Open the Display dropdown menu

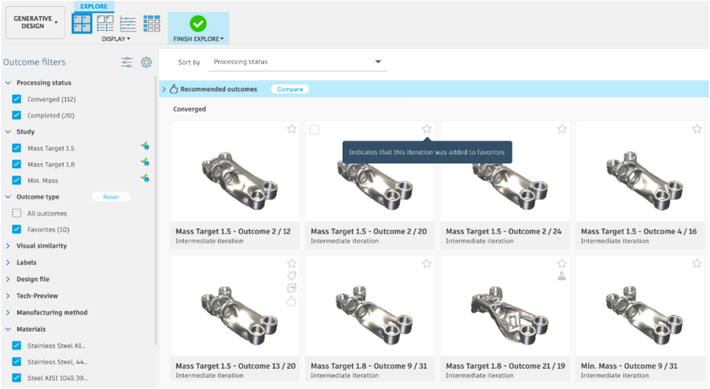coord(116,39)
